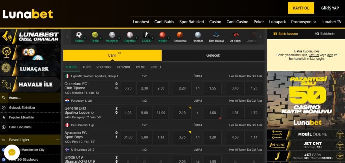Screen dimensions: 345x163
Task: Open the Lunabest menu item
Action: click(x=141, y=22)
